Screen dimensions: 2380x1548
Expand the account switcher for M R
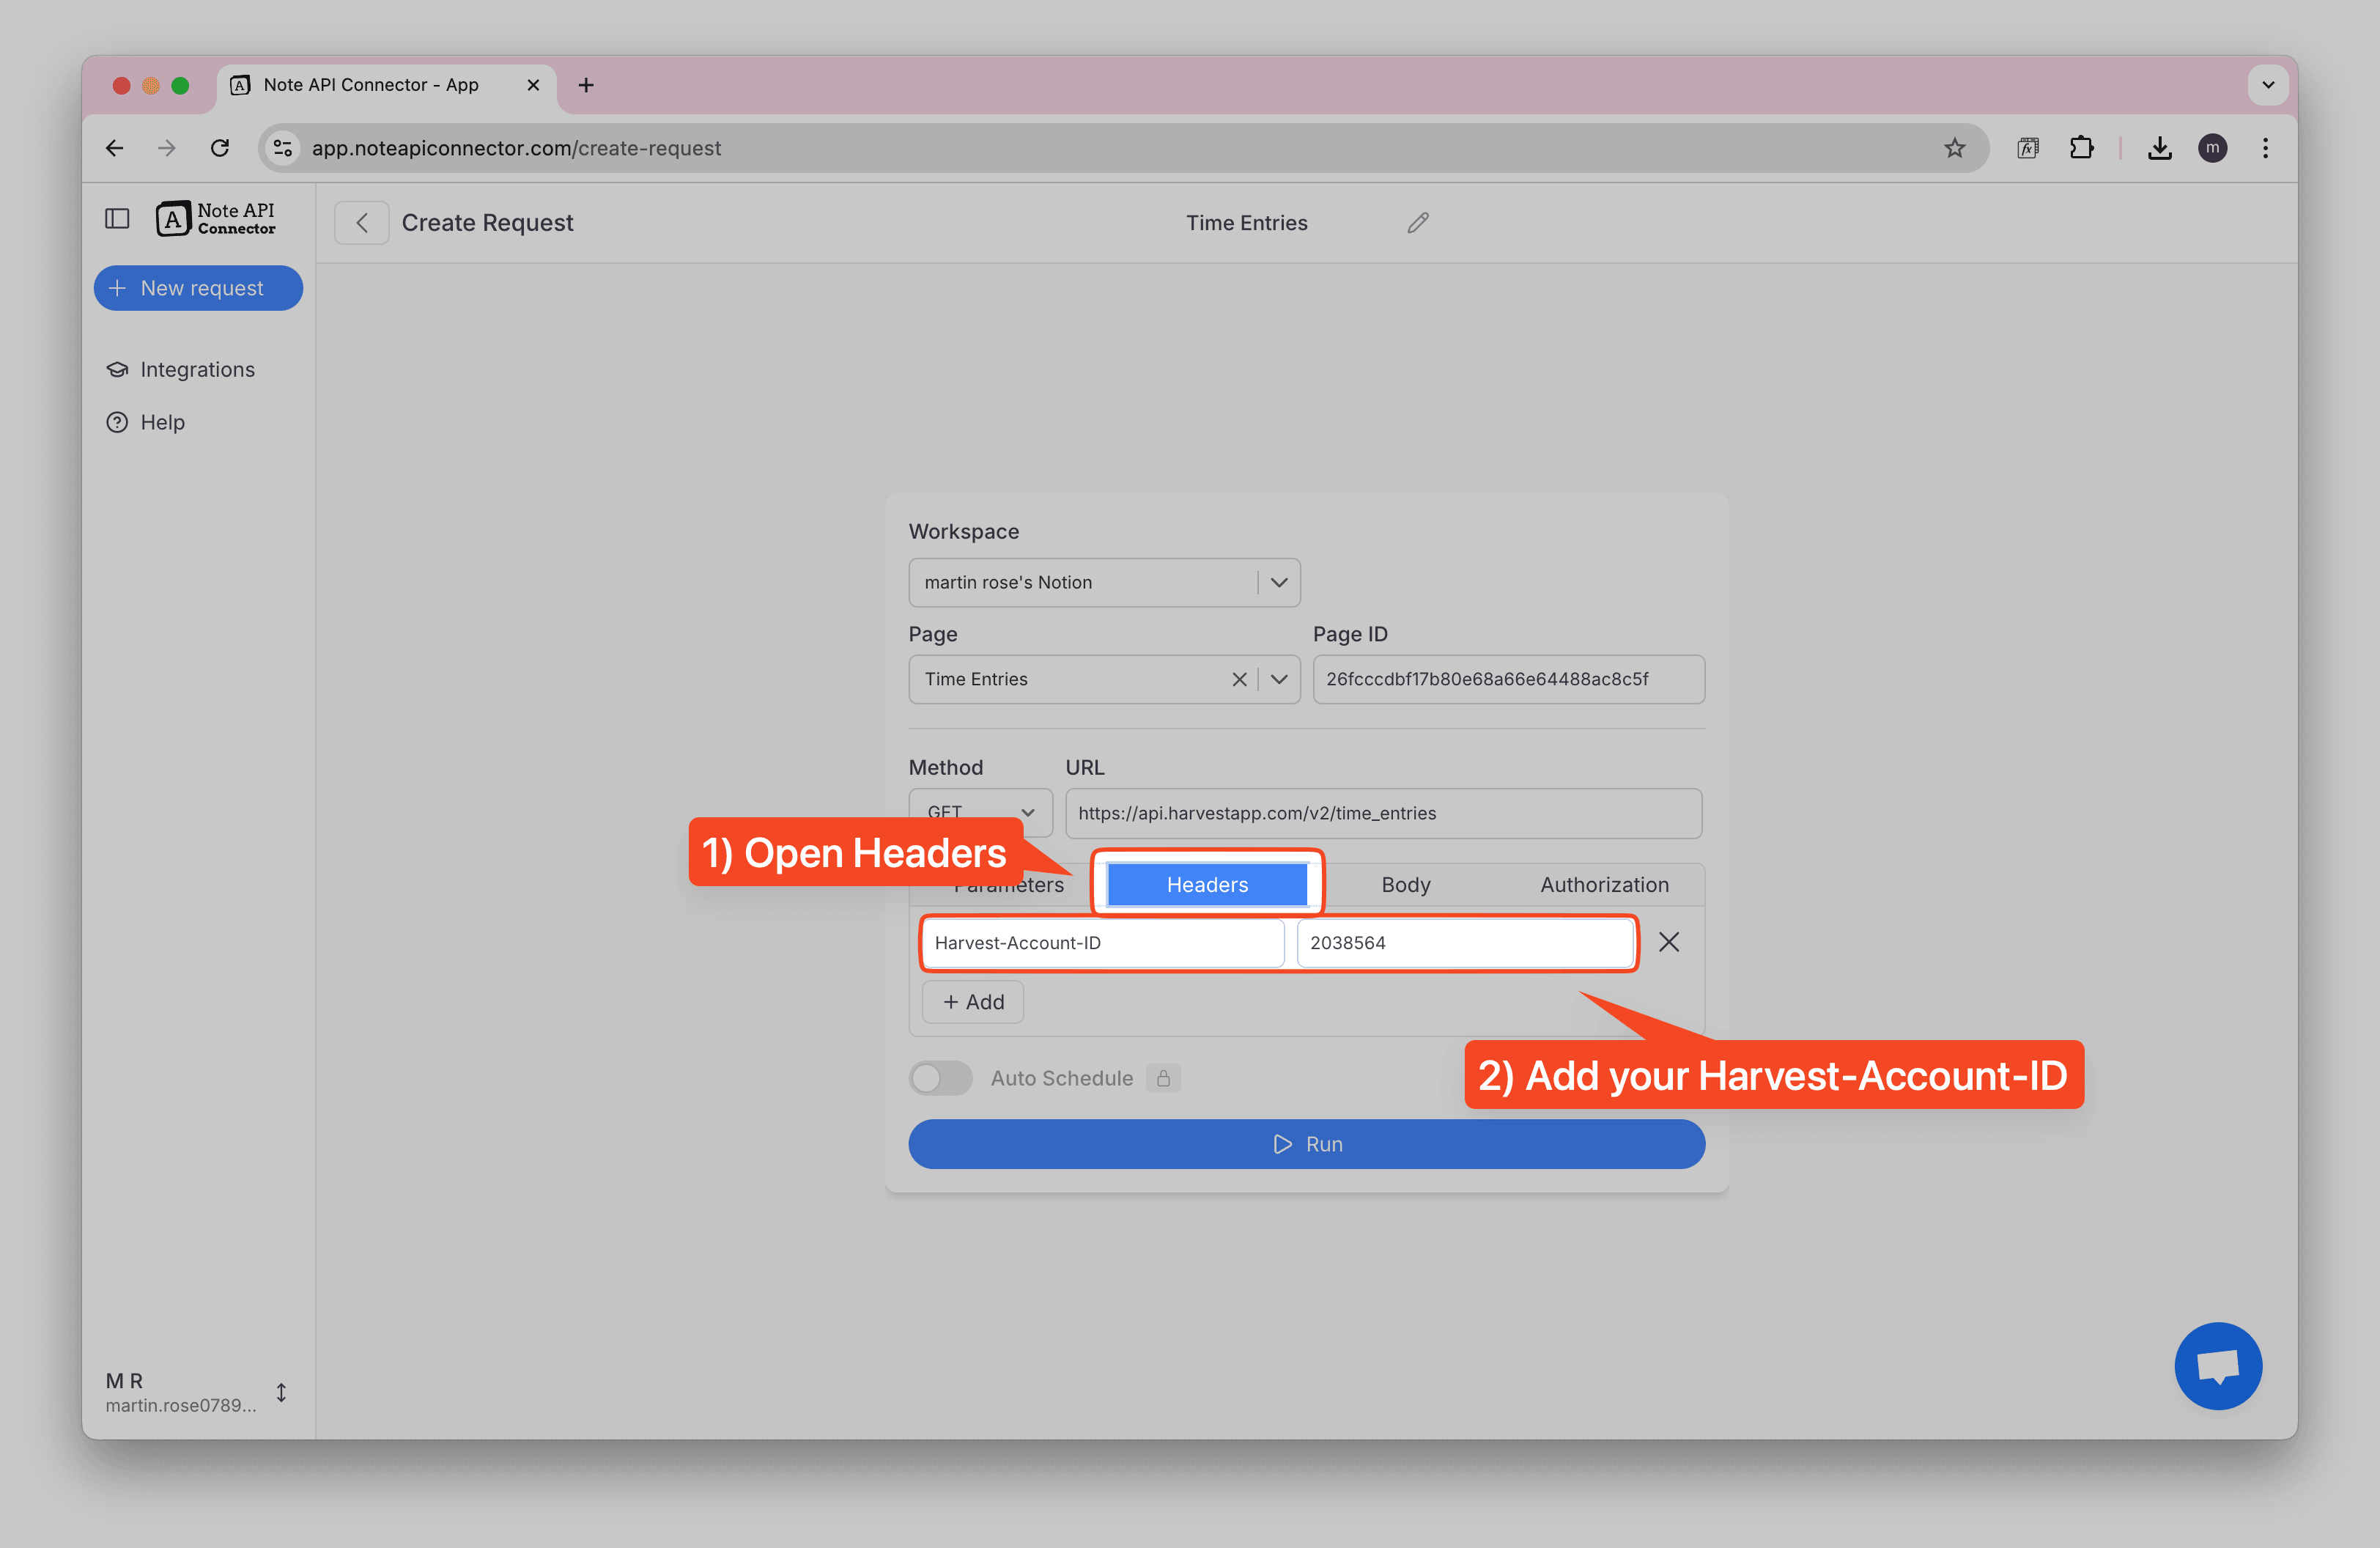pyautogui.click(x=281, y=1392)
